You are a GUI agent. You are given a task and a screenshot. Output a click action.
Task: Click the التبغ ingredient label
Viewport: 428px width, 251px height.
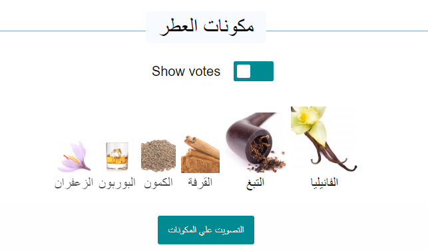point(255,183)
